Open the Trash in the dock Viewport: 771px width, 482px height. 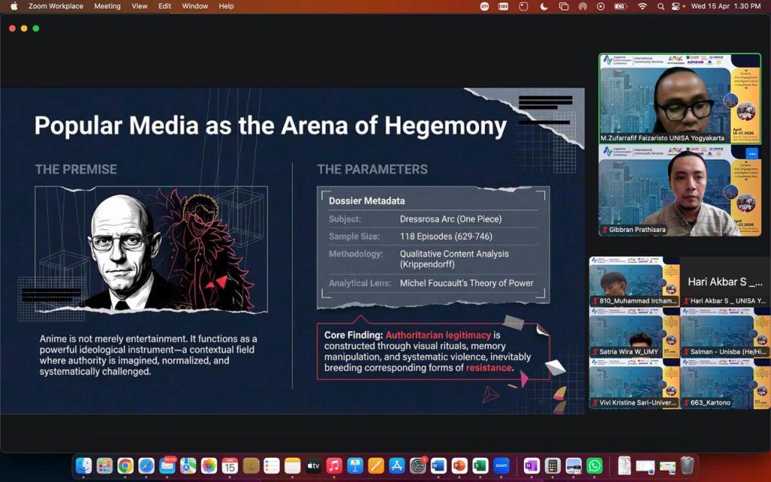tap(687, 465)
